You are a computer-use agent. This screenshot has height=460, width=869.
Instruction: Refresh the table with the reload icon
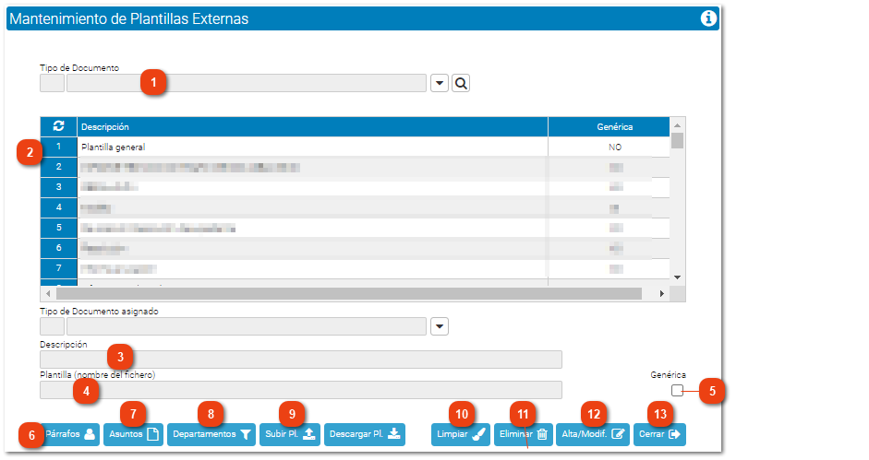click(x=59, y=126)
